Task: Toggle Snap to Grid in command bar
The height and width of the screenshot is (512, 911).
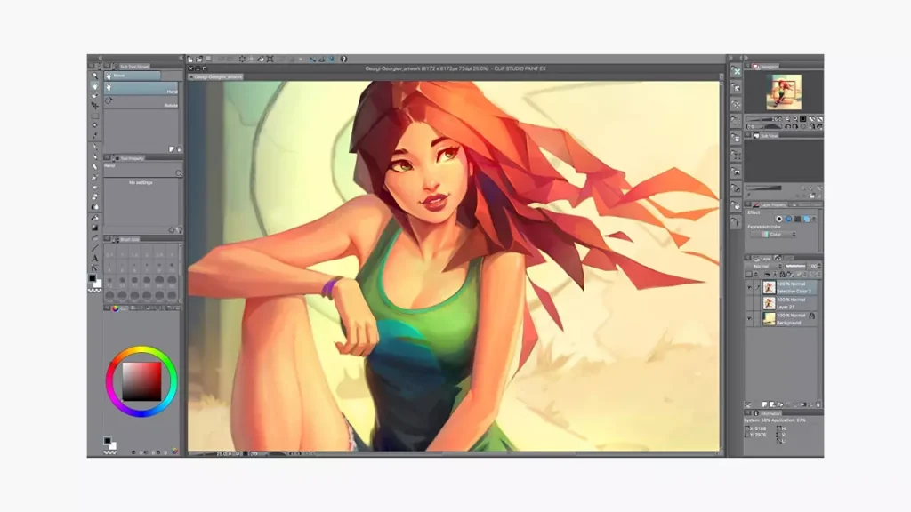Action: click(x=332, y=60)
